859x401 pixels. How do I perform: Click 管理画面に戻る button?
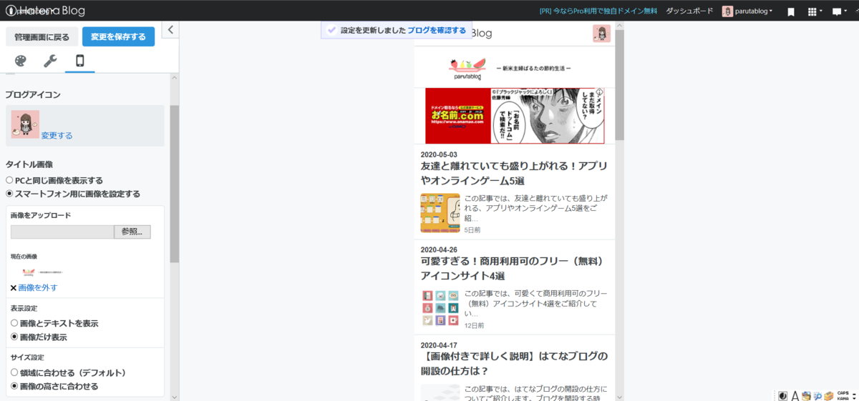42,36
